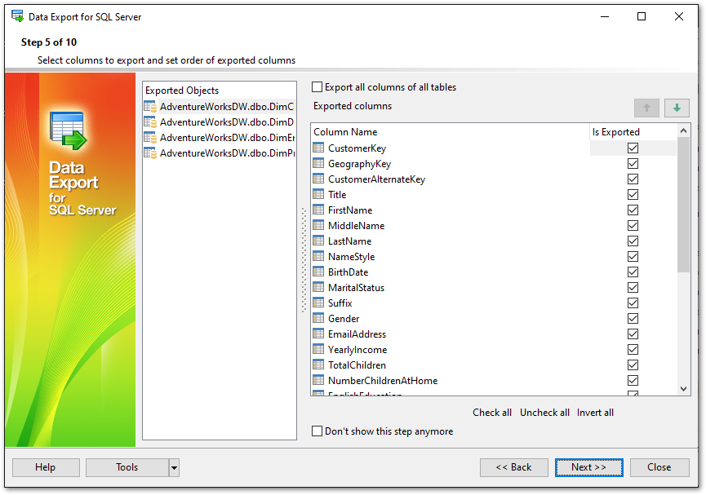Sort by the Column Name header
The width and height of the screenshot is (706, 495).
[x=449, y=132]
